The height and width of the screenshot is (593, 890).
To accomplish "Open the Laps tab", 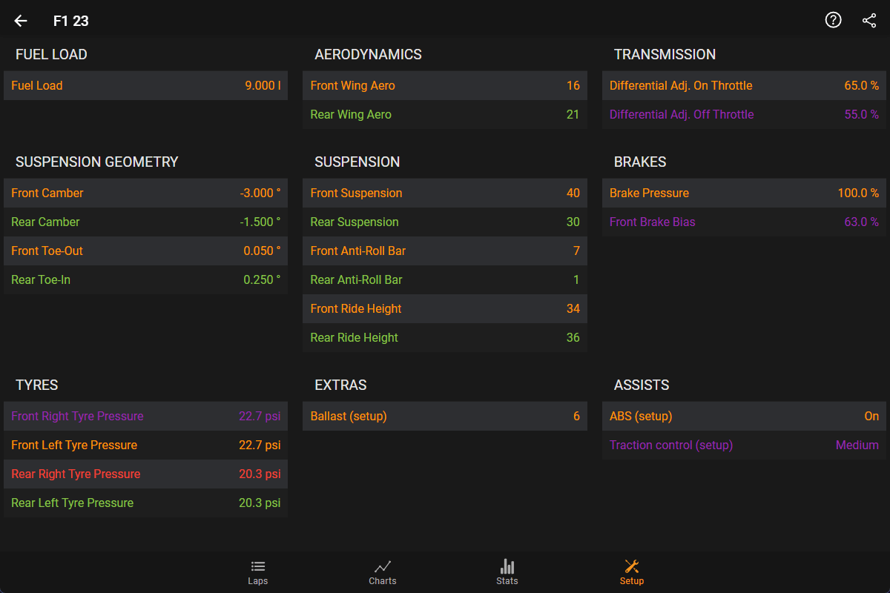I will pos(258,572).
